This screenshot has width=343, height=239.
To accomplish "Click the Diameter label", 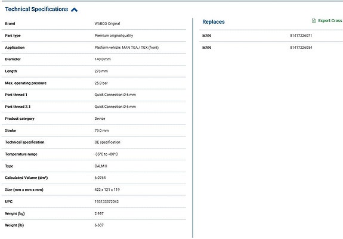I will [13, 59].
